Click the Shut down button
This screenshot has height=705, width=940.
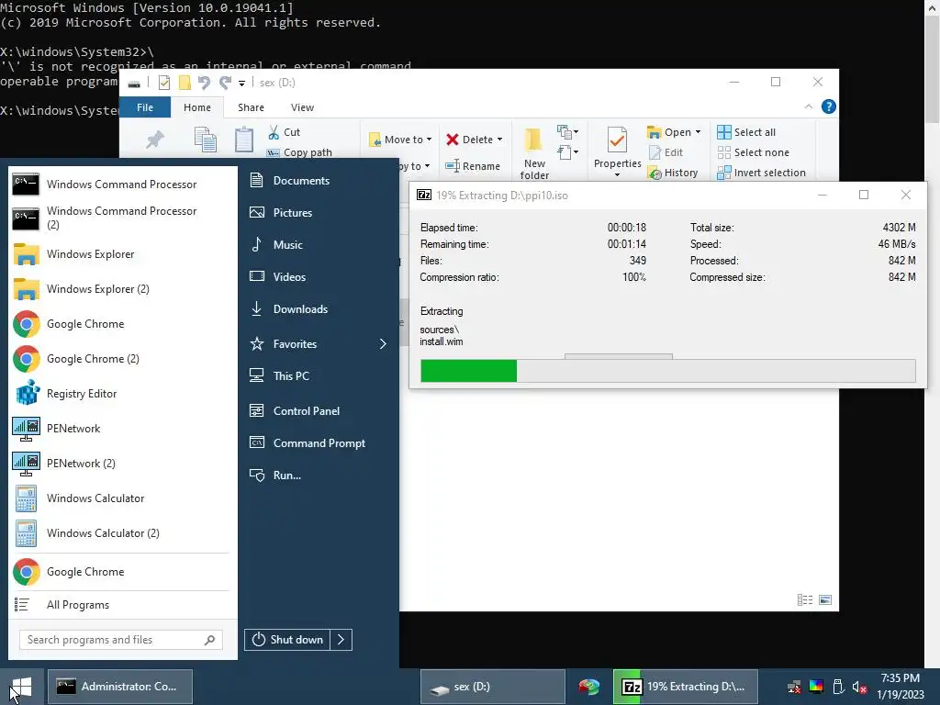(x=287, y=640)
